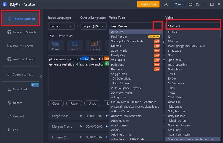Play the Eminem audio clip
This screenshot has height=143, width=223.
point(81,137)
